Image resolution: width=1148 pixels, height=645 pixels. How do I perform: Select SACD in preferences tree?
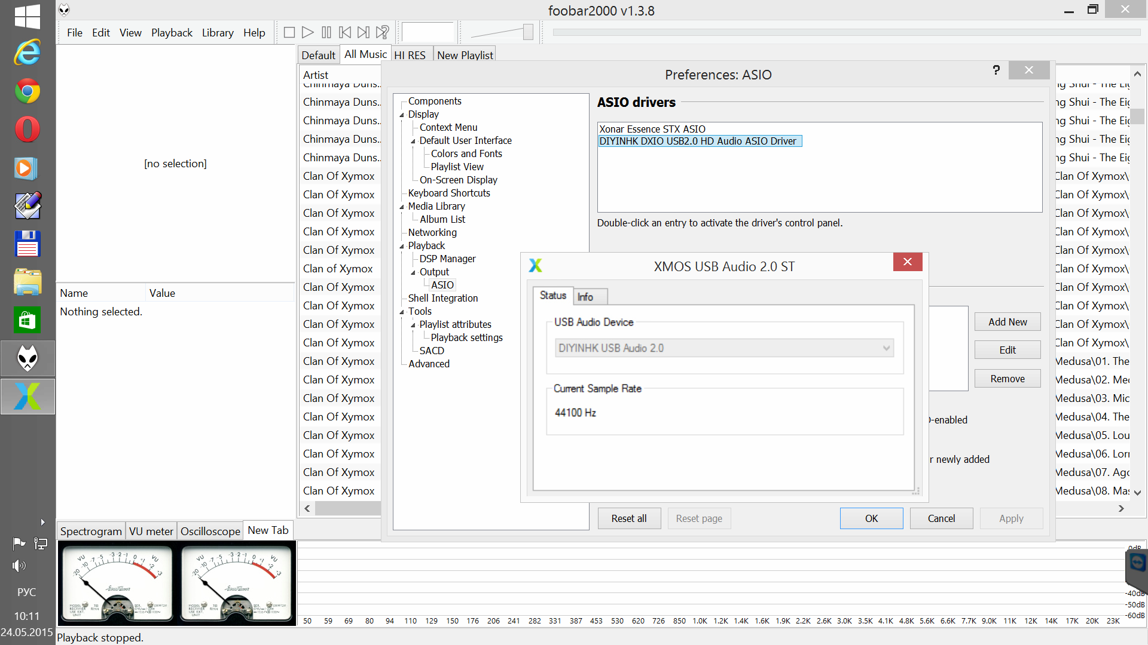pos(432,351)
